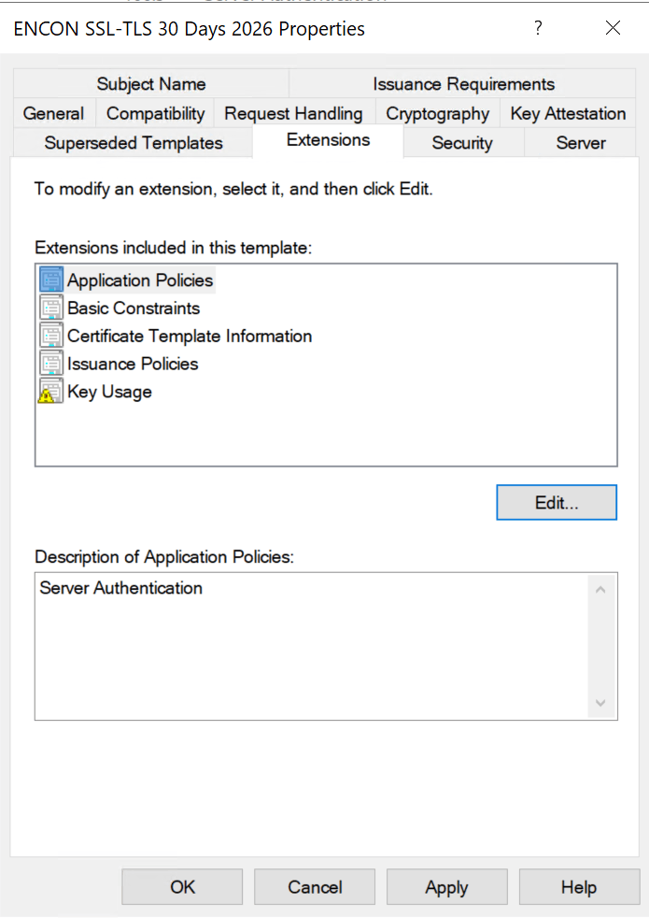Open the Request Handling tab
The width and height of the screenshot is (649, 918).
(x=293, y=113)
